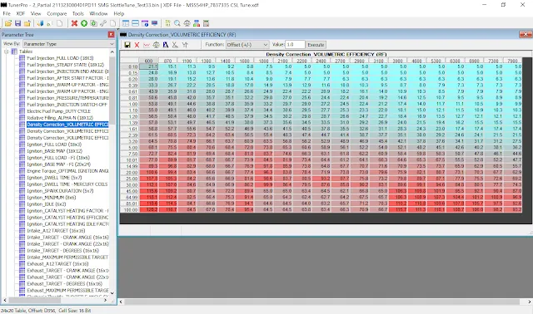The width and height of the screenshot is (533, 314).
Task: Open the View By Parameter Type dropdown
Action: pyautogui.click(x=68, y=44)
